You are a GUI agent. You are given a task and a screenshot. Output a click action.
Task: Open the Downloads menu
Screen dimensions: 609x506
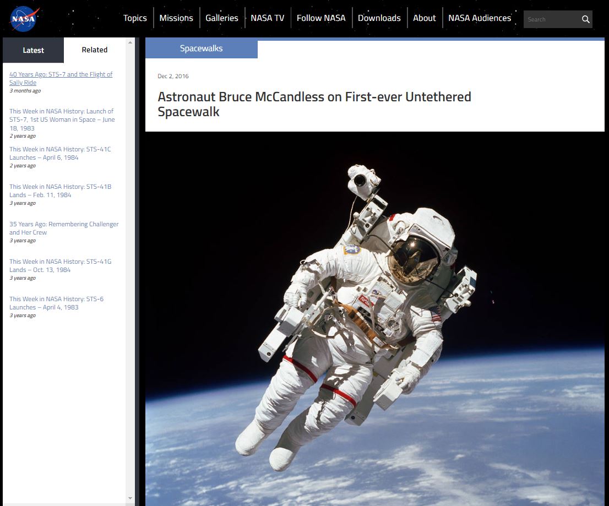(379, 18)
